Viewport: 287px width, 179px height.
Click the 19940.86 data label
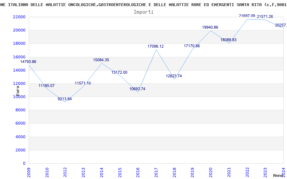tap(210, 28)
